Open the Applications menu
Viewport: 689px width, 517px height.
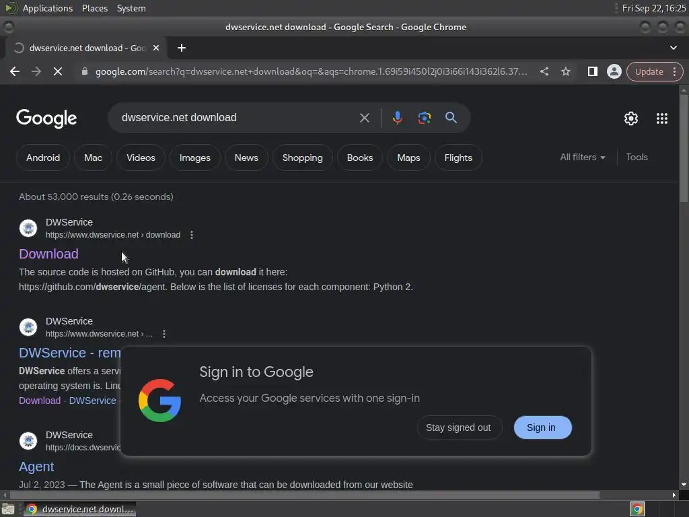(48, 8)
